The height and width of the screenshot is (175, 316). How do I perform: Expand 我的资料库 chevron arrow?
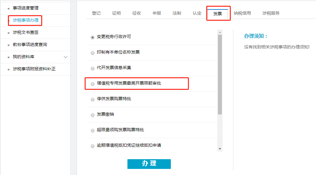click(x=65, y=57)
